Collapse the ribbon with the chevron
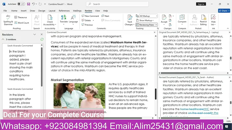Viewport: 232px width, 130px height. pos(228,28)
